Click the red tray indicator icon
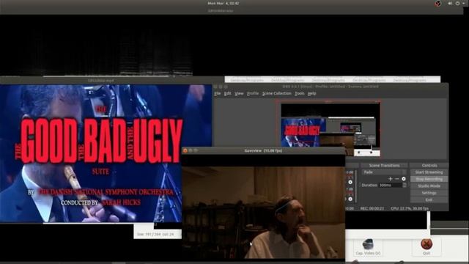The width and height of the screenshot is (469, 264). click(x=438, y=3)
